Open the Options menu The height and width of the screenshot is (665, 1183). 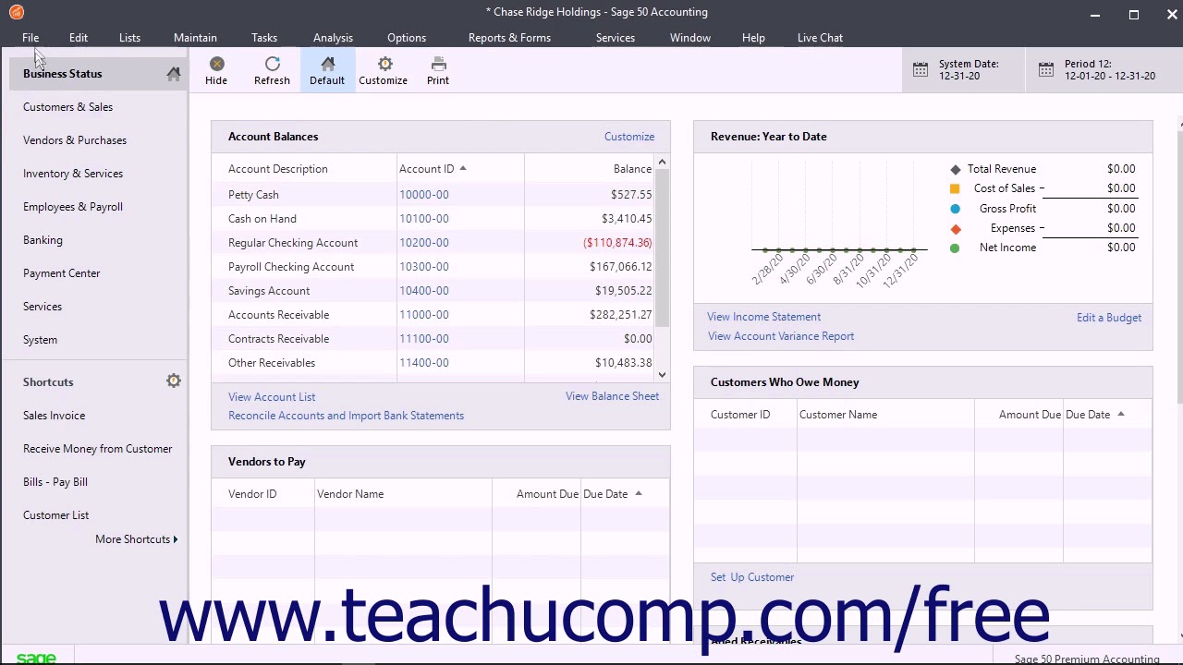coord(407,38)
